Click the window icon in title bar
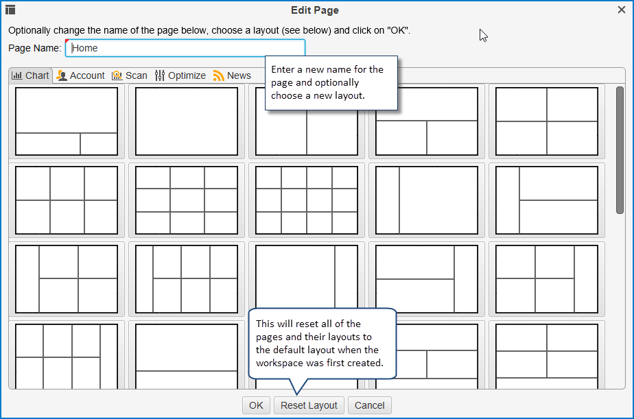This screenshot has width=634, height=419. point(10,10)
